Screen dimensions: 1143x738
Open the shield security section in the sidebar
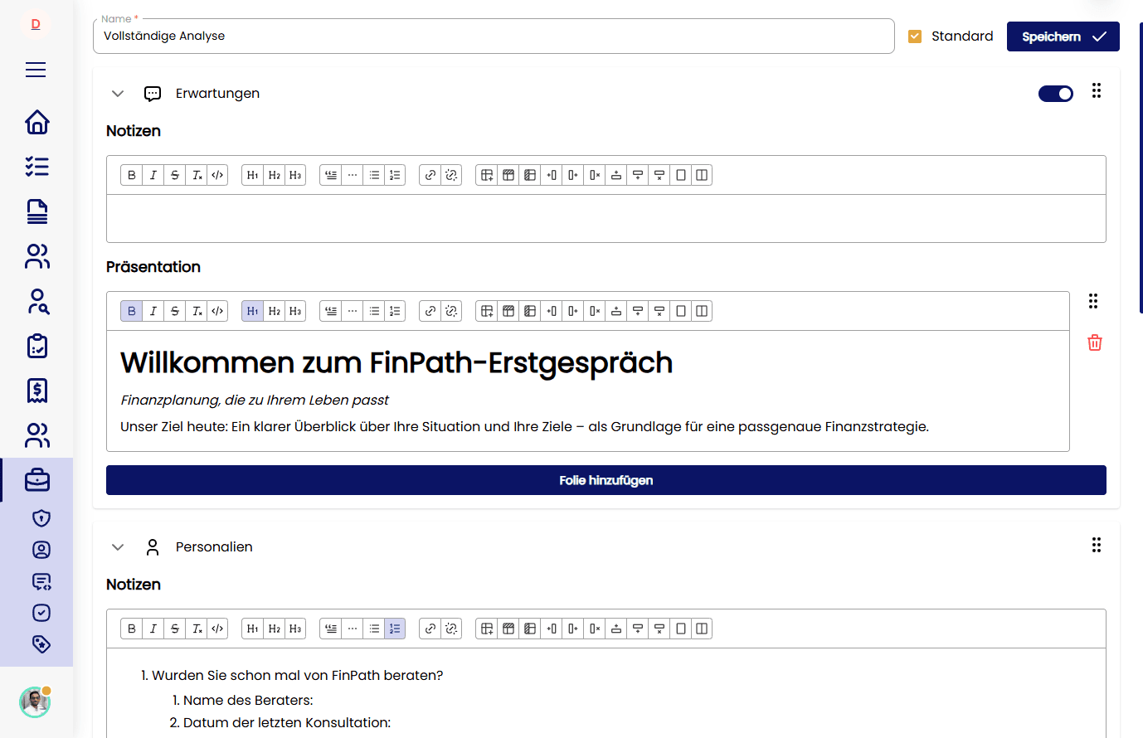36,517
